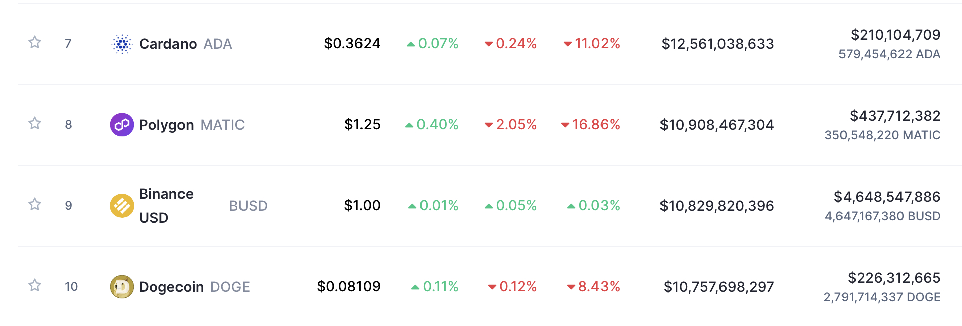Open the Polygon coin name link
Image resolution: width=962 pixels, height=326 pixels.
166,125
